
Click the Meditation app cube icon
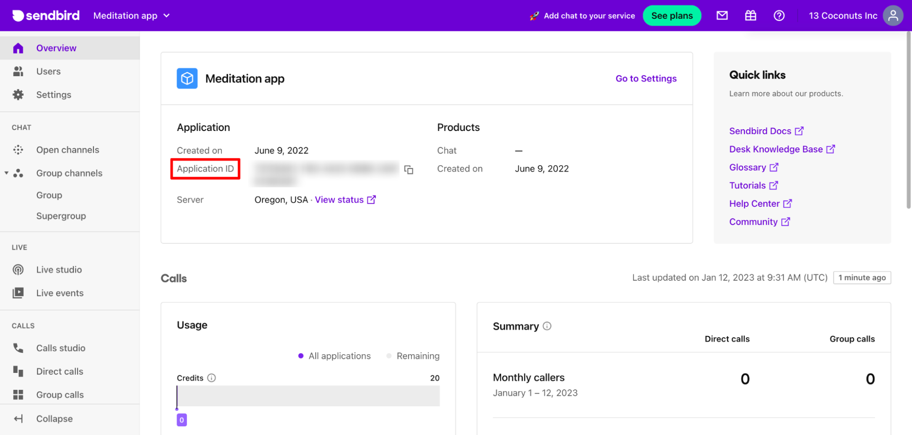[x=187, y=79]
